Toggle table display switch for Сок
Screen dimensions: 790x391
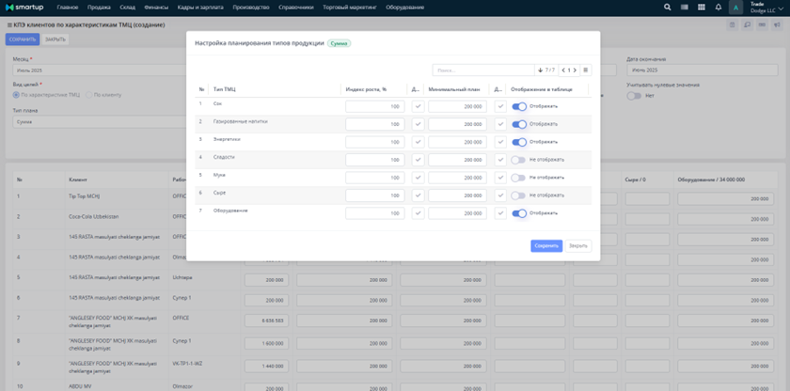[519, 106]
